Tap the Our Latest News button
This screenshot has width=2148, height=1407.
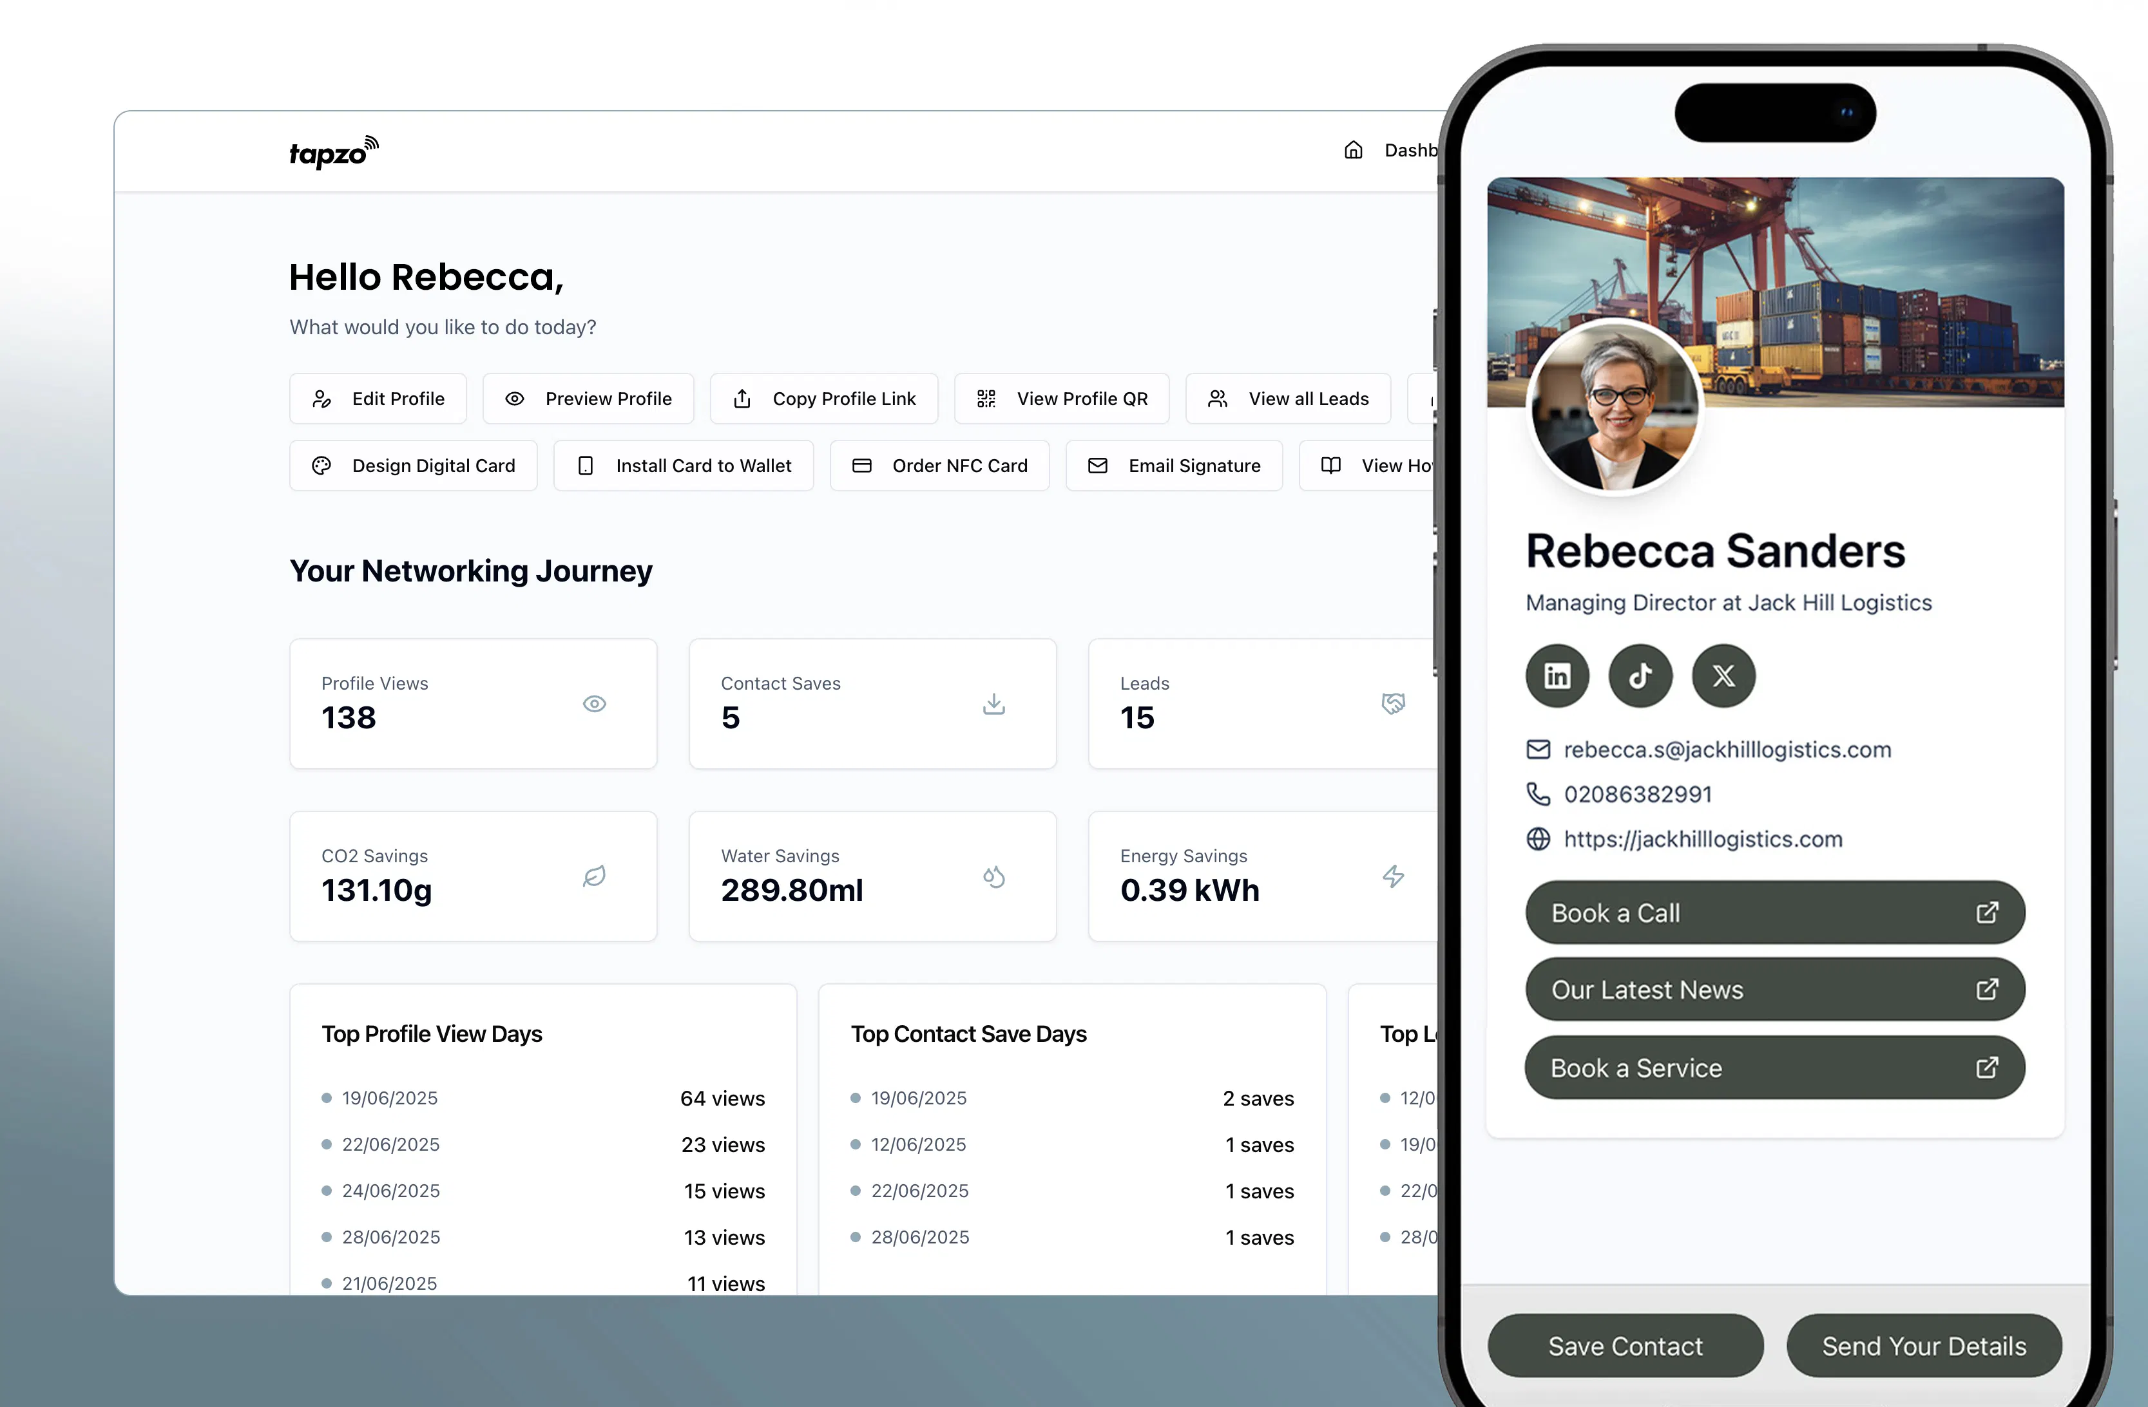coord(1774,990)
